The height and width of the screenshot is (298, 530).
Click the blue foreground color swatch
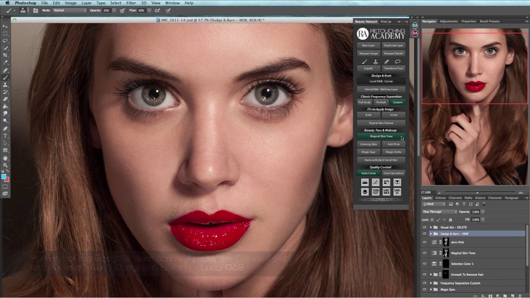(4, 177)
